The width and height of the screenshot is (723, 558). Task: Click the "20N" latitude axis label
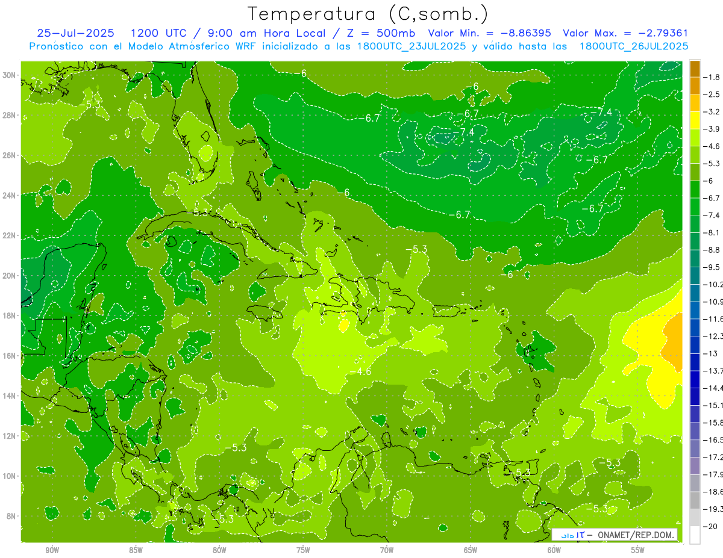click(x=9, y=276)
